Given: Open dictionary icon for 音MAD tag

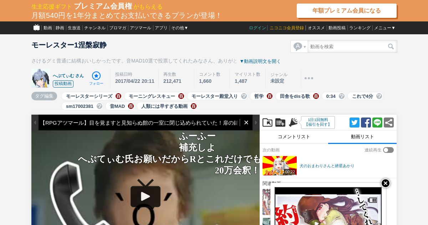Looking at the screenshot, I should click(131, 106).
